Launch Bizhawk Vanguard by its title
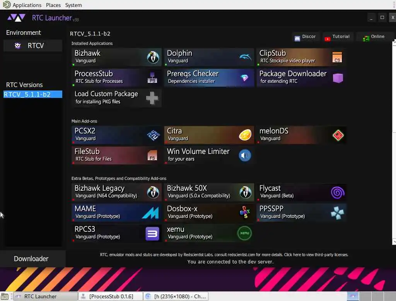 click(x=87, y=53)
